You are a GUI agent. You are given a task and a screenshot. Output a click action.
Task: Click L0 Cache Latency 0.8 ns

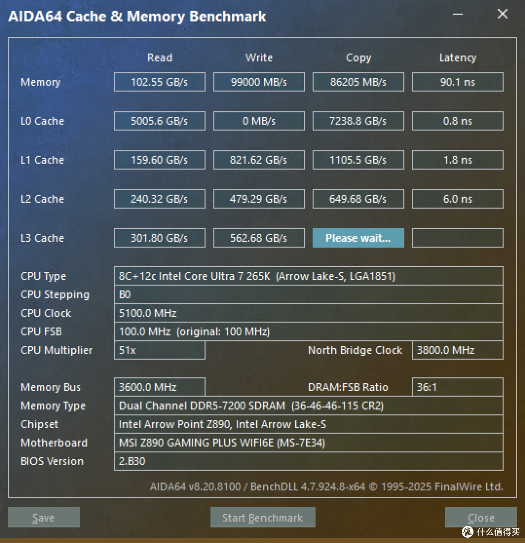457,121
